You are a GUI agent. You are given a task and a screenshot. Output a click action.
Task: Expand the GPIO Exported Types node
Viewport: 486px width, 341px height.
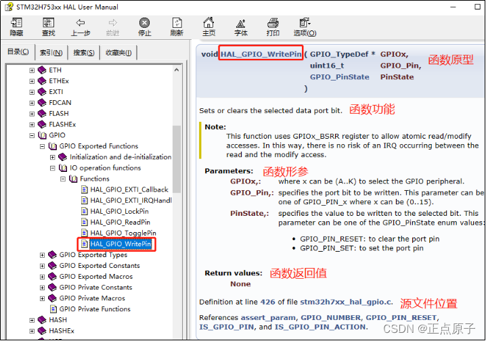[43, 255]
